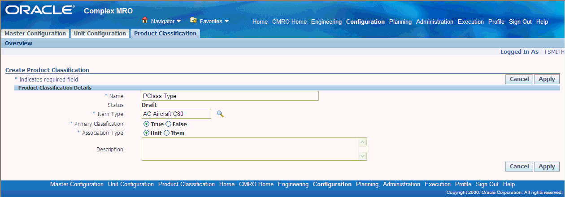Click the Product Classification Details header
This screenshot has width=565, height=197.
[55, 88]
